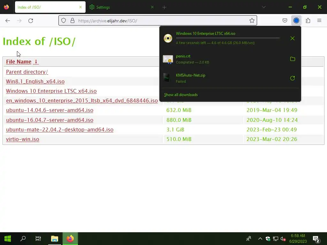Select the date 2020-Aug-10 14:24

tap(272, 120)
